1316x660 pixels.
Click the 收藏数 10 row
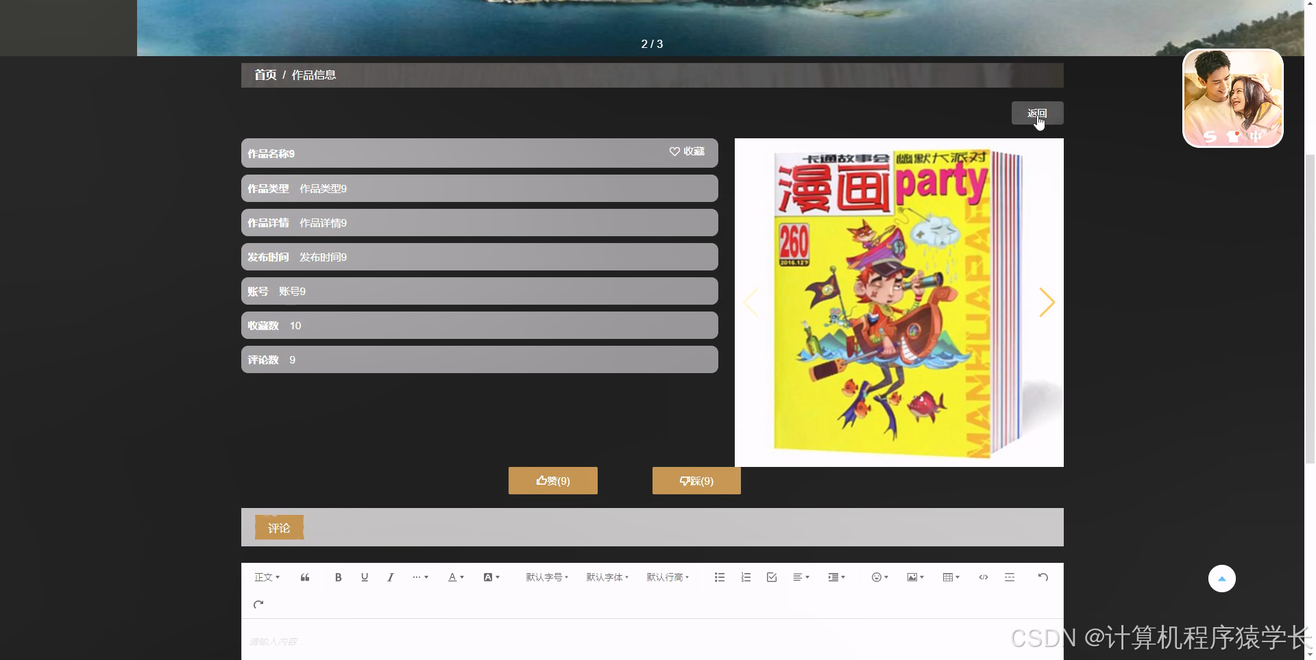pos(480,325)
